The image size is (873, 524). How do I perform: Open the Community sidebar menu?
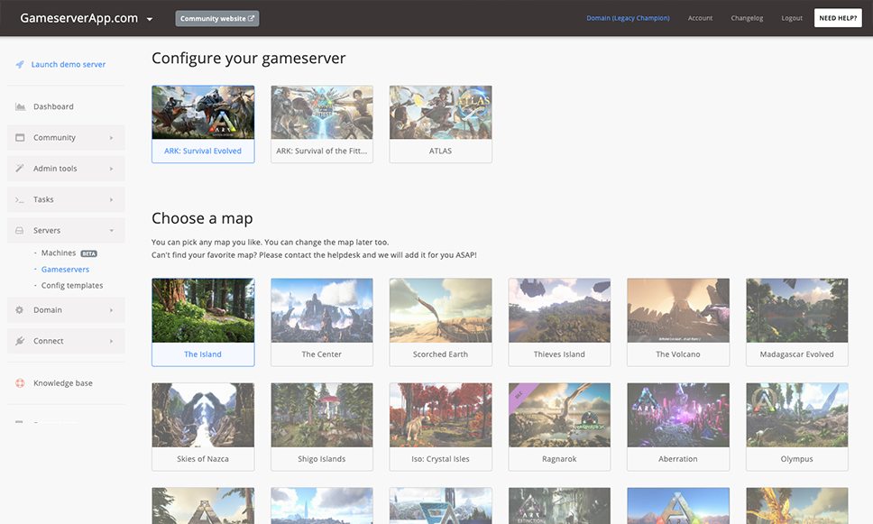tap(66, 138)
